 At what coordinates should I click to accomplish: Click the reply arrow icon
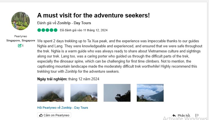[174, 115]
